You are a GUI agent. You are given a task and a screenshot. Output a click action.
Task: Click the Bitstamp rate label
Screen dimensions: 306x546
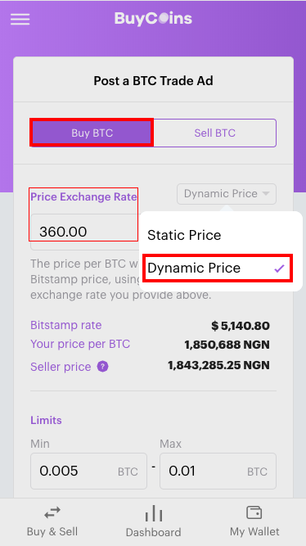click(x=66, y=325)
